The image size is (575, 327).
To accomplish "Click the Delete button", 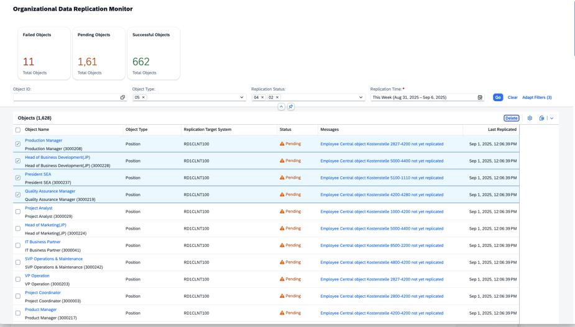I will point(511,119).
